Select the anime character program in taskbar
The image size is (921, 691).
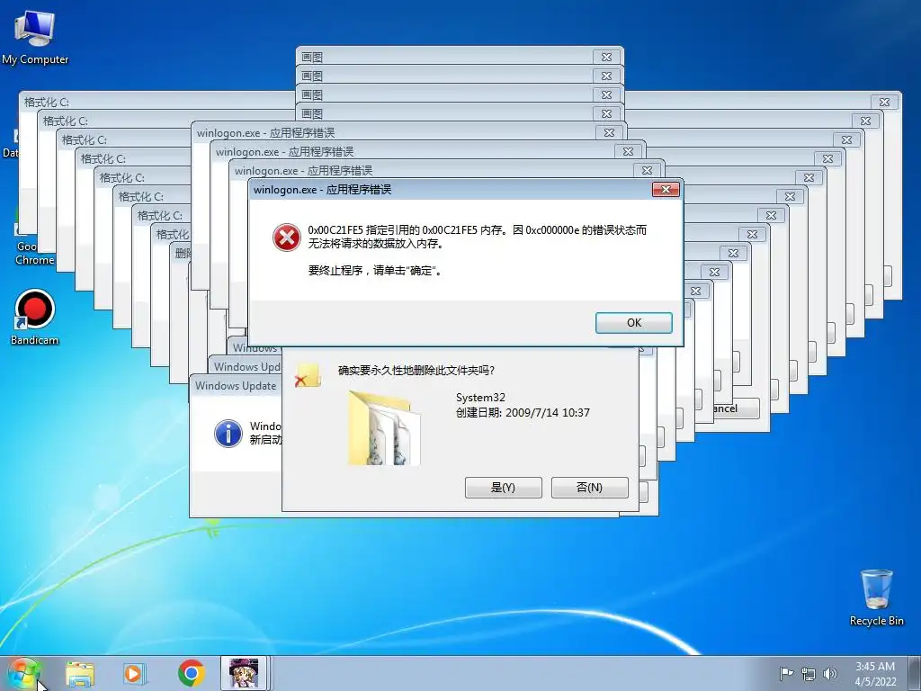[x=244, y=673]
